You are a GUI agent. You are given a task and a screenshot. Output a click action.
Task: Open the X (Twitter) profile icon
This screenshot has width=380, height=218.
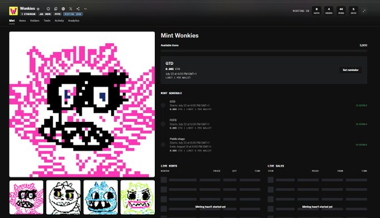tap(70, 9)
